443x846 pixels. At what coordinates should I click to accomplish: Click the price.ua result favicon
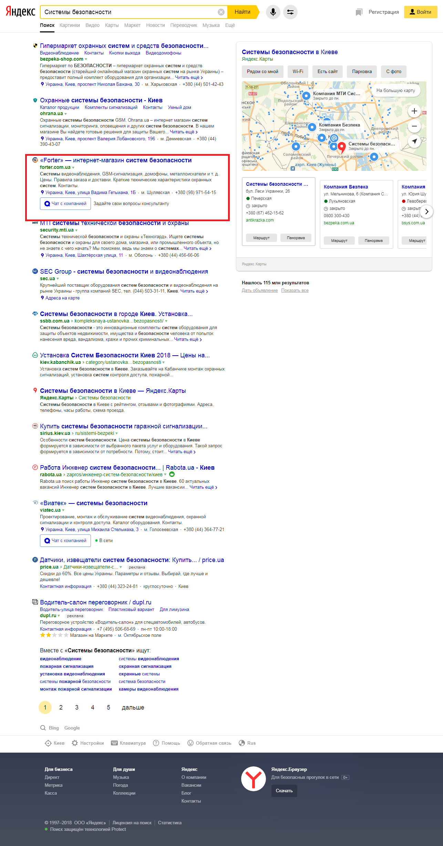point(35,560)
